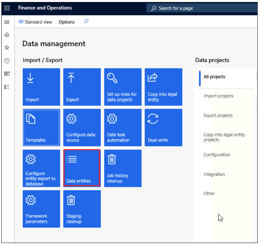
Task: Open the Templates tile
Action: coord(41,127)
